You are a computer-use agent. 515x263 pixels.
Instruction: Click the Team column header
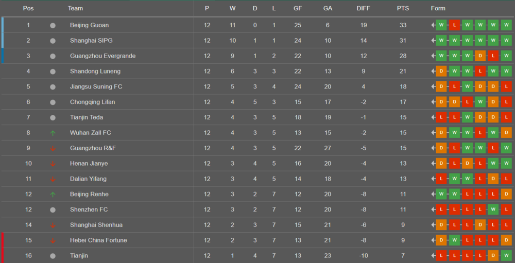75,9
